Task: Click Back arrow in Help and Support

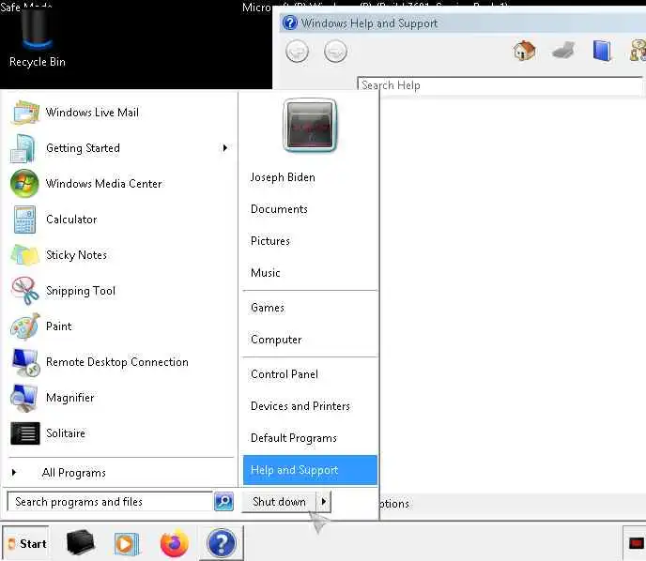Action: pyautogui.click(x=297, y=51)
